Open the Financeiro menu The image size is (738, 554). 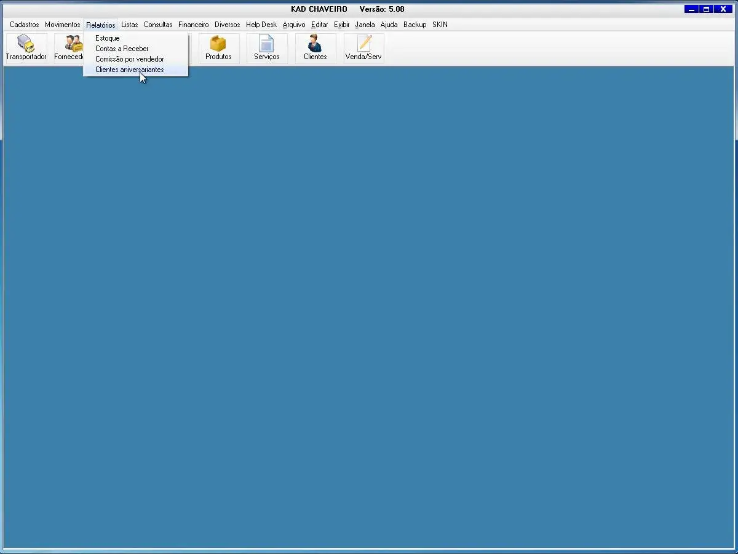[x=193, y=25]
